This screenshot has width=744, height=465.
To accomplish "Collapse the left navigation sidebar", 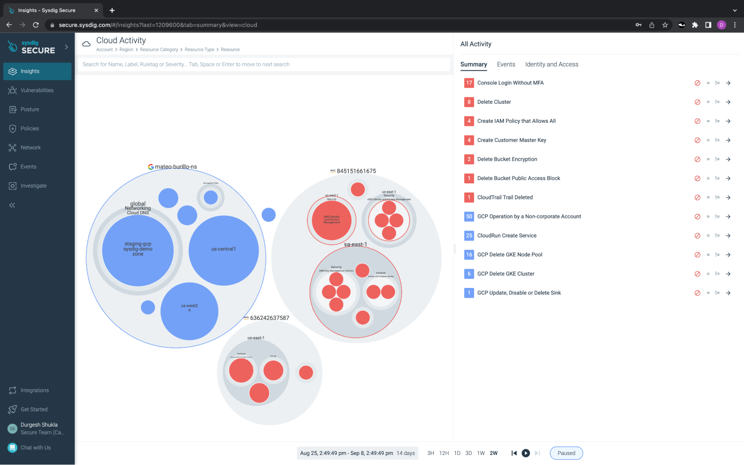I will point(12,205).
